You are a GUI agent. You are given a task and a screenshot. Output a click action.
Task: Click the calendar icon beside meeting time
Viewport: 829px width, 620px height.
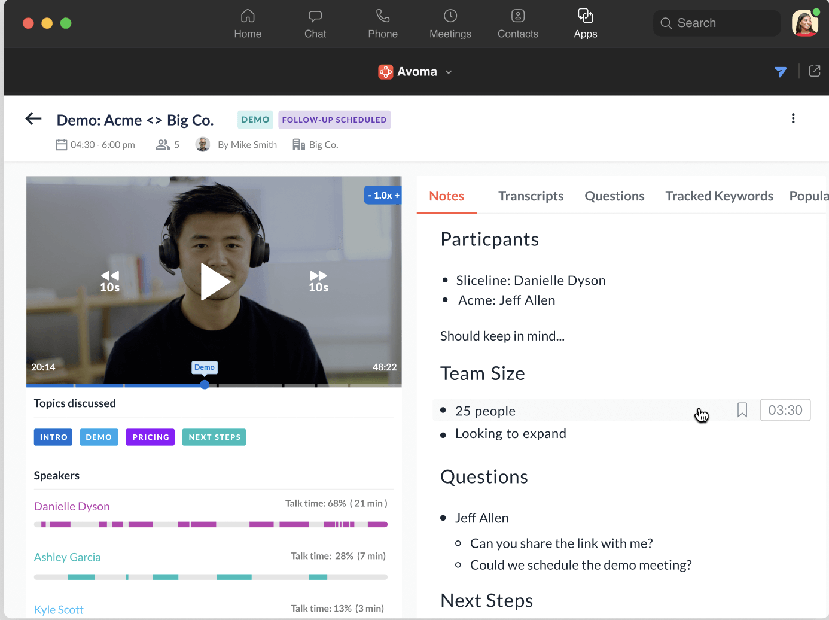(x=62, y=145)
